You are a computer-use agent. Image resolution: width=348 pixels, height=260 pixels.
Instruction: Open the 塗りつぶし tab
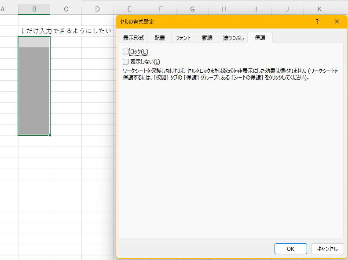coord(233,38)
